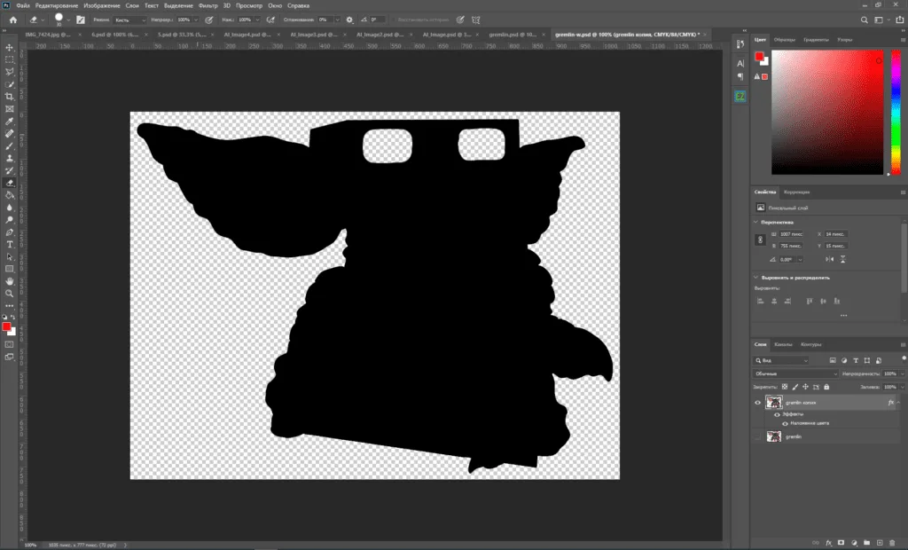The height and width of the screenshot is (550, 908).
Task: Select the Horizontal Type tool
Action: 10,244
